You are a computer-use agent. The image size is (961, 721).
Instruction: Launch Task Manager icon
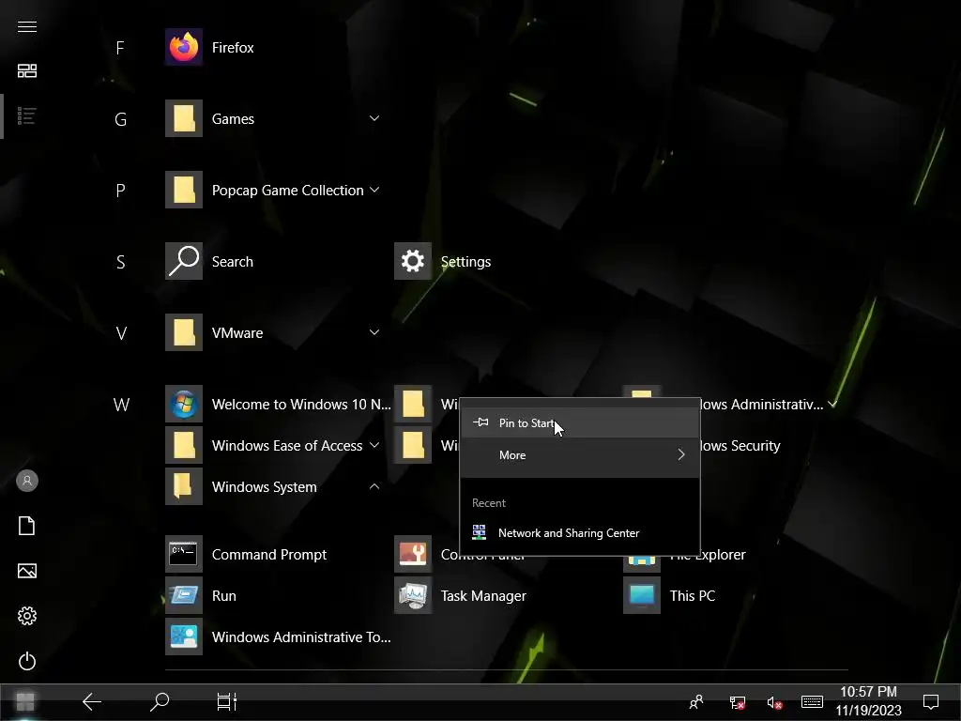(x=413, y=595)
